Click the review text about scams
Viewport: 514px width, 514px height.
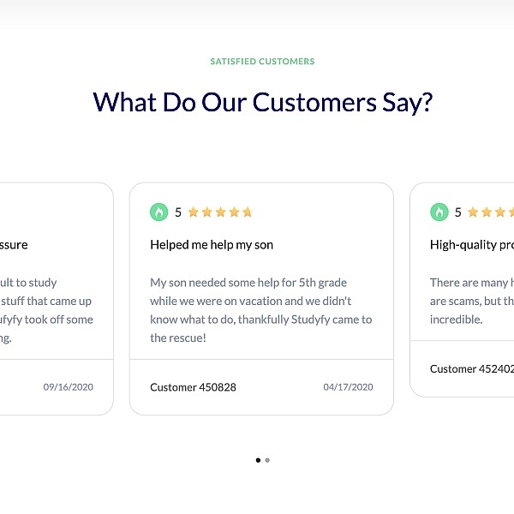point(472,301)
